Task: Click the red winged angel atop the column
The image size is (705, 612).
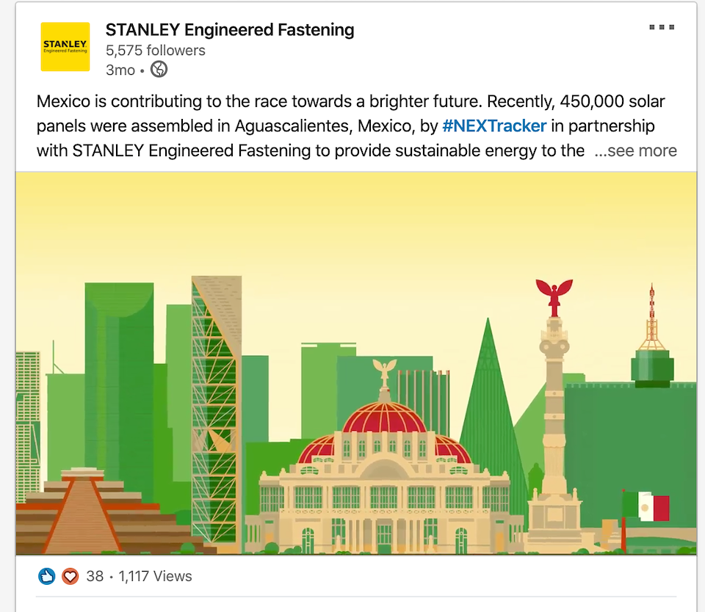Action: pyautogui.click(x=554, y=293)
